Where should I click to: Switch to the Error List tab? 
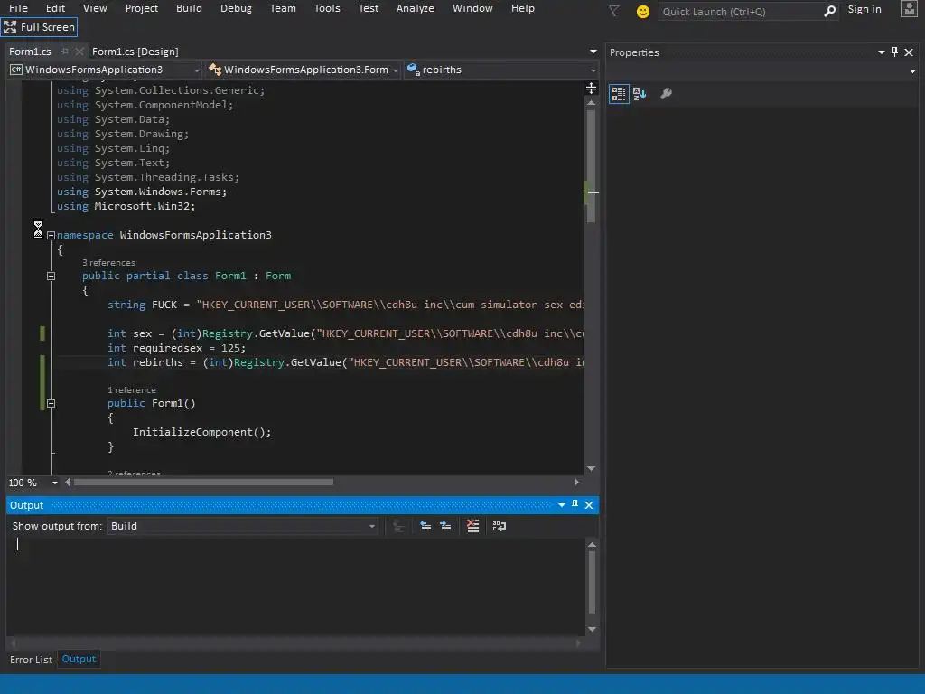pos(32,660)
